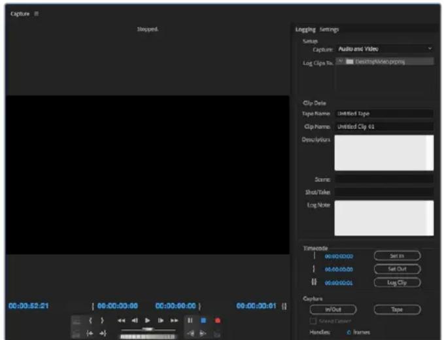Click the Go to In Point icon

90,333
